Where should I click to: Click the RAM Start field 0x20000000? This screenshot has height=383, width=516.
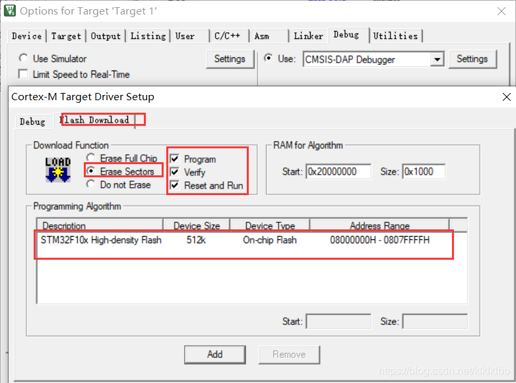[339, 171]
